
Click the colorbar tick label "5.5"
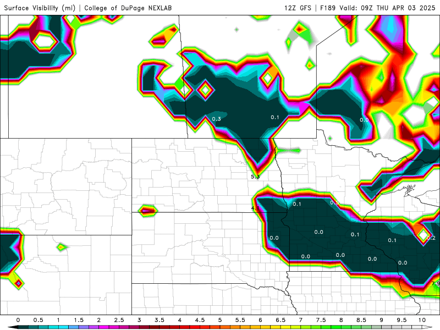(x=240, y=320)
